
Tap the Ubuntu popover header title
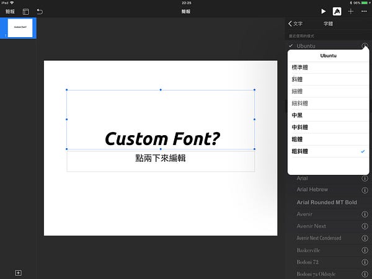(329, 56)
